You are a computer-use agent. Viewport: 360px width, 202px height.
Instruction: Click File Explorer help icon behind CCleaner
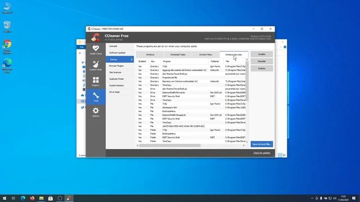tap(285, 47)
